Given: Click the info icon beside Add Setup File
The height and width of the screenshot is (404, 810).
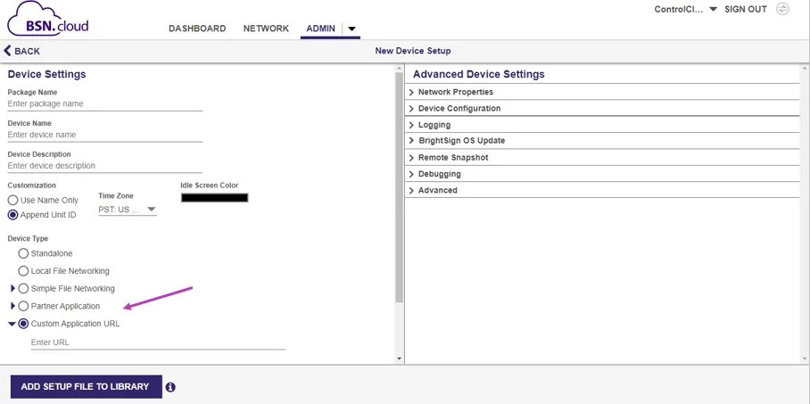Looking at the screenshot, I should [x=170, y=387].
